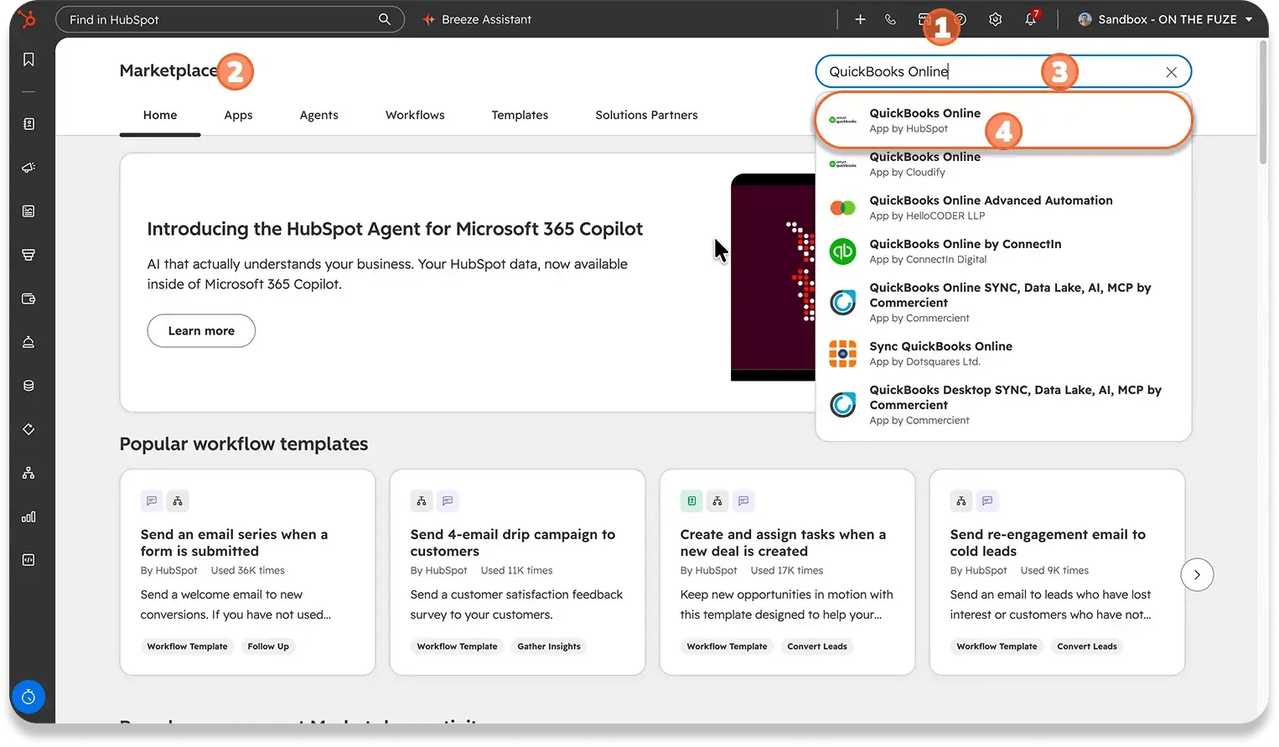Switch to the Templates tab

pyautogui.click(x=520, y=116)
